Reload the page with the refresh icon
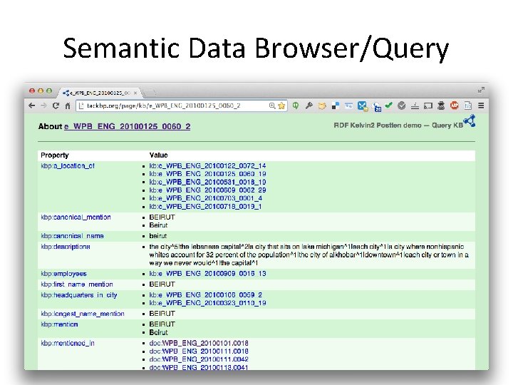 click(56, 106)
